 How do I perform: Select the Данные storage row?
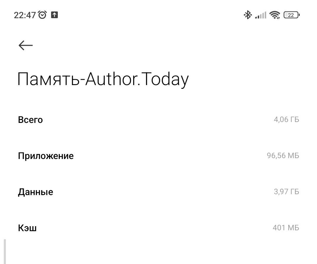coord(158,192)
